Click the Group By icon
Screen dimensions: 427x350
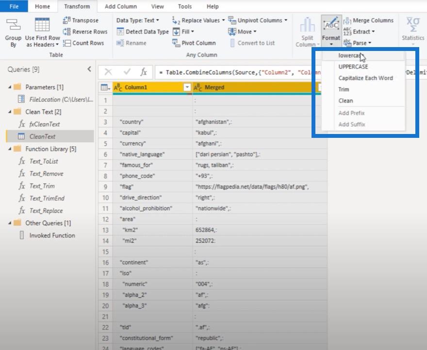pos(13,24)
